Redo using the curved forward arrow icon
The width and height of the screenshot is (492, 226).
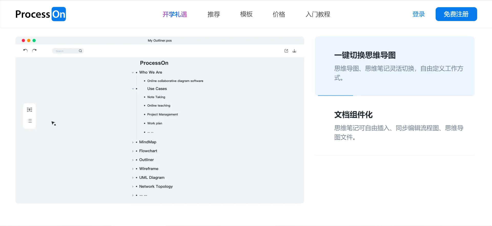34,51
